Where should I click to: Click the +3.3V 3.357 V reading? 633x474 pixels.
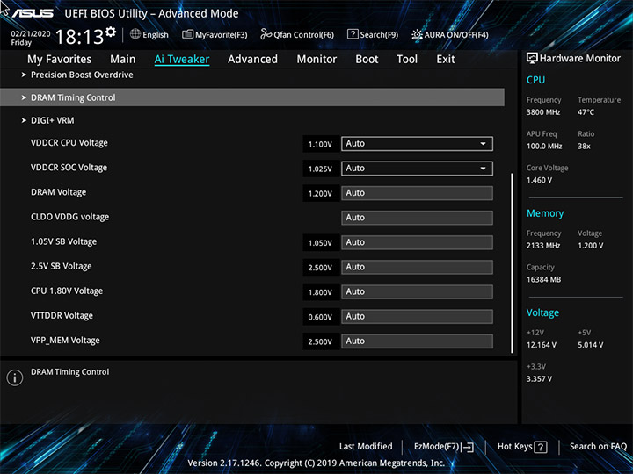pyautogui.click(x=539, y=379)
